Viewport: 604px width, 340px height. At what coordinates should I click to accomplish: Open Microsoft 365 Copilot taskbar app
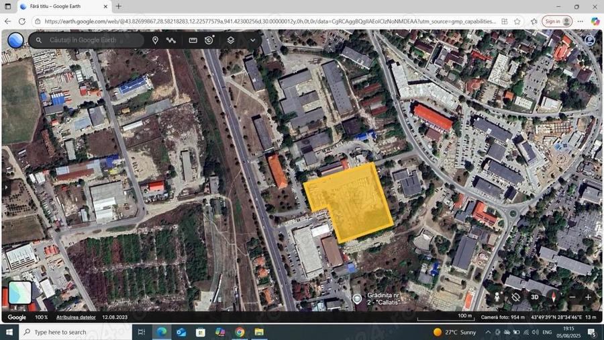[220, 332]
